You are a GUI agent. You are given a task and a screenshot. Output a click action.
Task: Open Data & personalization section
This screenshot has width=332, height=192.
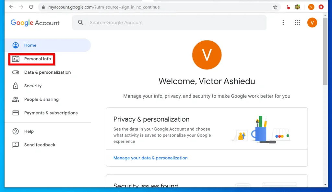[x=48, y=72]
